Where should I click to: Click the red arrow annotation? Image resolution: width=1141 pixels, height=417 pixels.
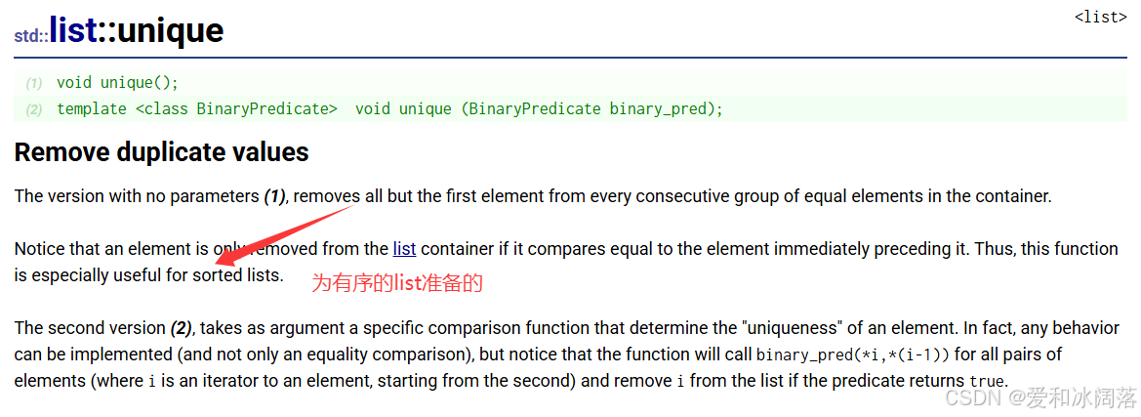tap(287, 234)
